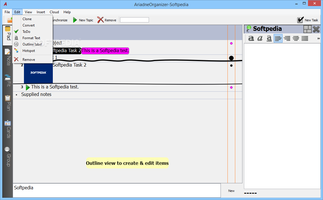Click the Softpedia note panel title
Screen dimensions: 323x200
(267, 29)
